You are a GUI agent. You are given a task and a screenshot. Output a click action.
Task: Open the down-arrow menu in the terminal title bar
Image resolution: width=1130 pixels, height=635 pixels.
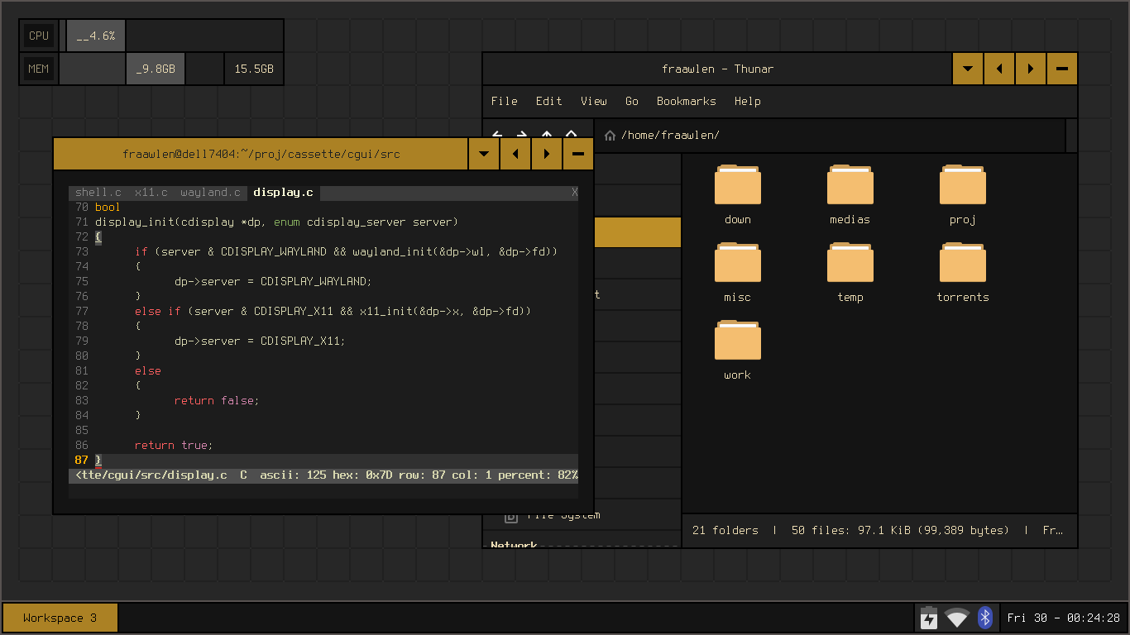[484, 154]
